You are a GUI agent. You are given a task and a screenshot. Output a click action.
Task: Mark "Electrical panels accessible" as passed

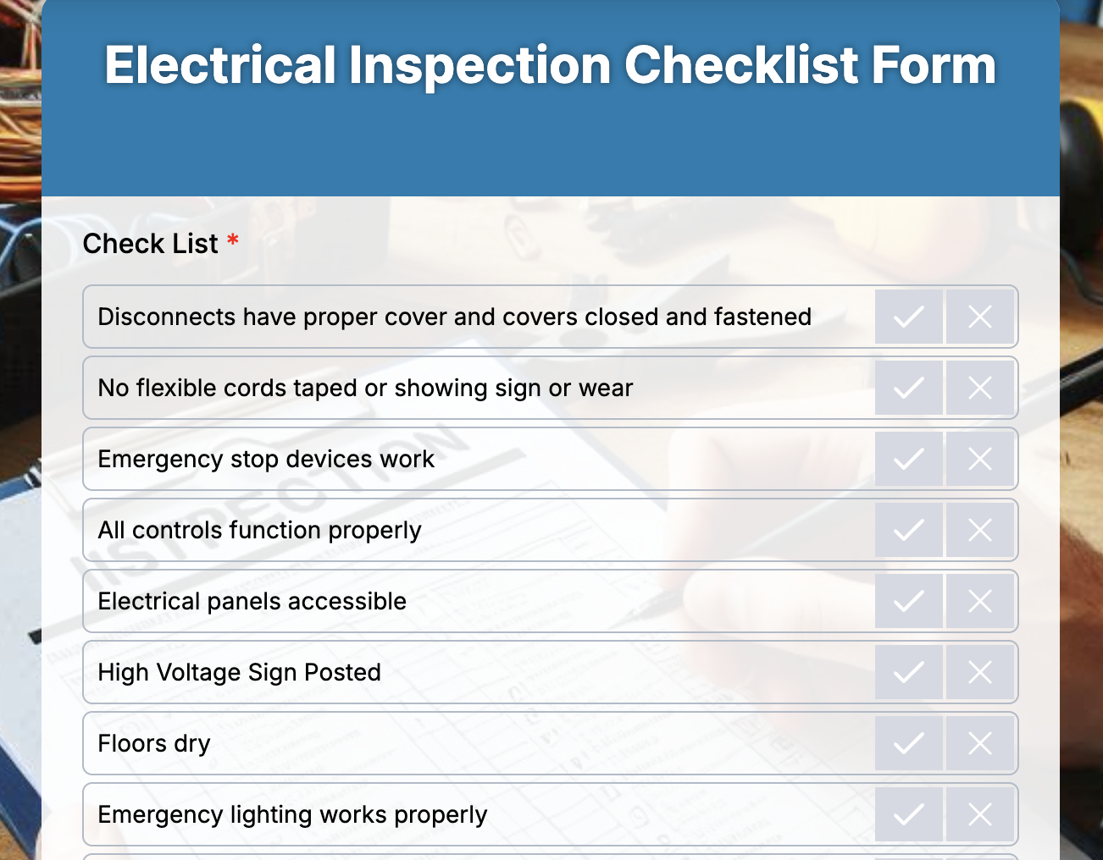908,601
